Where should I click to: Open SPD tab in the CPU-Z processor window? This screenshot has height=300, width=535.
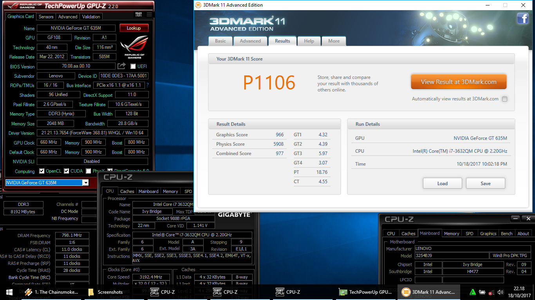point(188,191)
